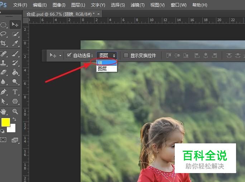Open the 滤镜(T) menu
The image size is (245, 182).
tap(138, 5)
